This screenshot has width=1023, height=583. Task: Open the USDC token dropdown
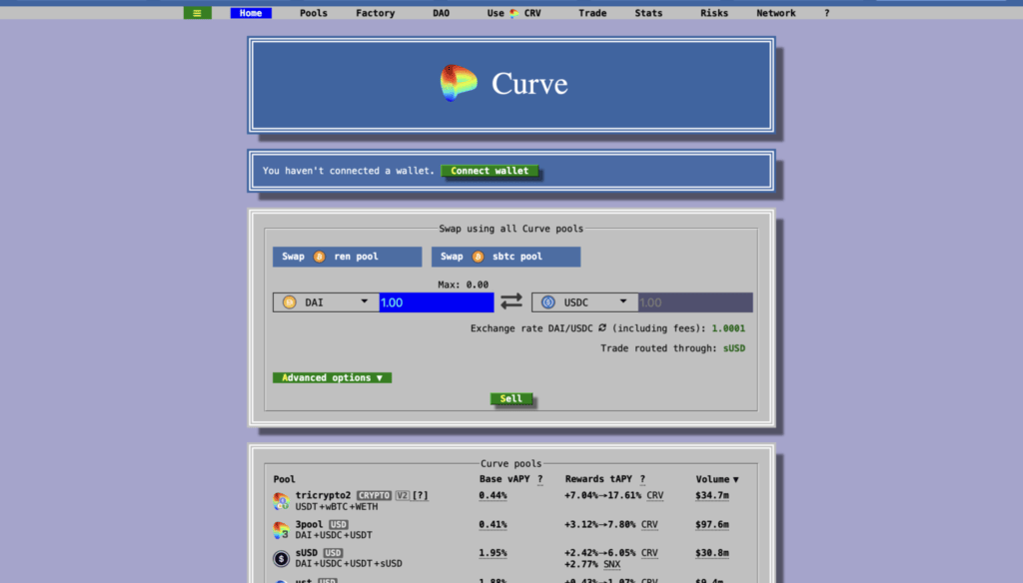584,302
